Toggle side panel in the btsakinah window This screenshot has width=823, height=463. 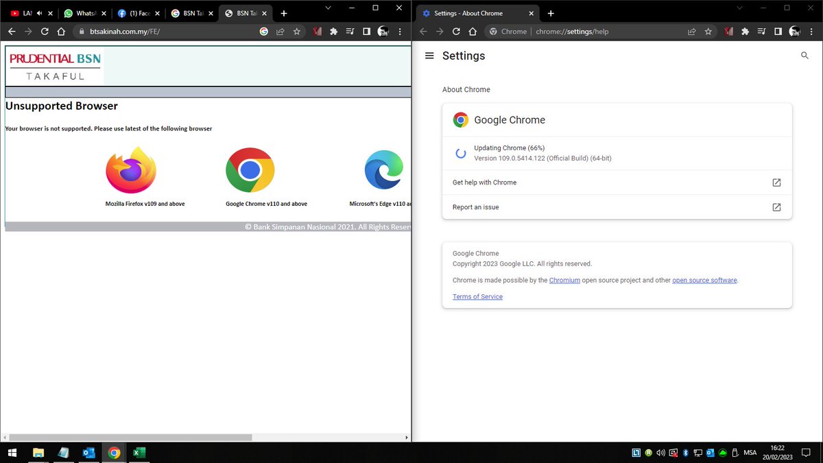[366, 32]
